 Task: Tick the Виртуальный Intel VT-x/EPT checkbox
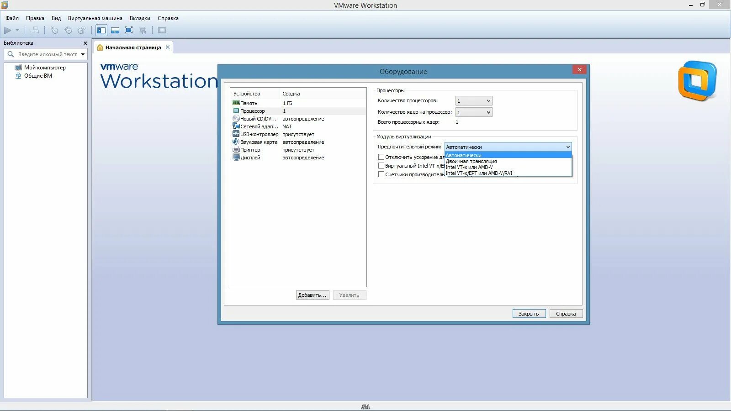coord(381,166)
